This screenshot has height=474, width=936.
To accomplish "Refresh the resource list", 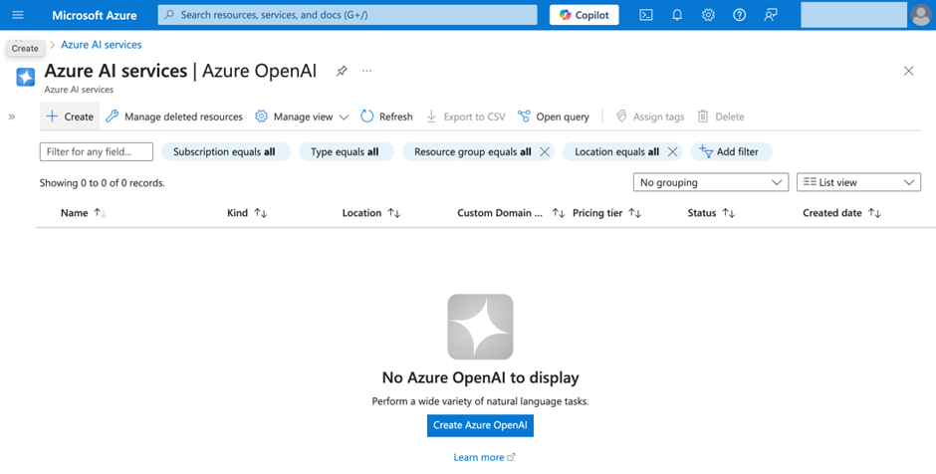I will [x=386, y=117].
